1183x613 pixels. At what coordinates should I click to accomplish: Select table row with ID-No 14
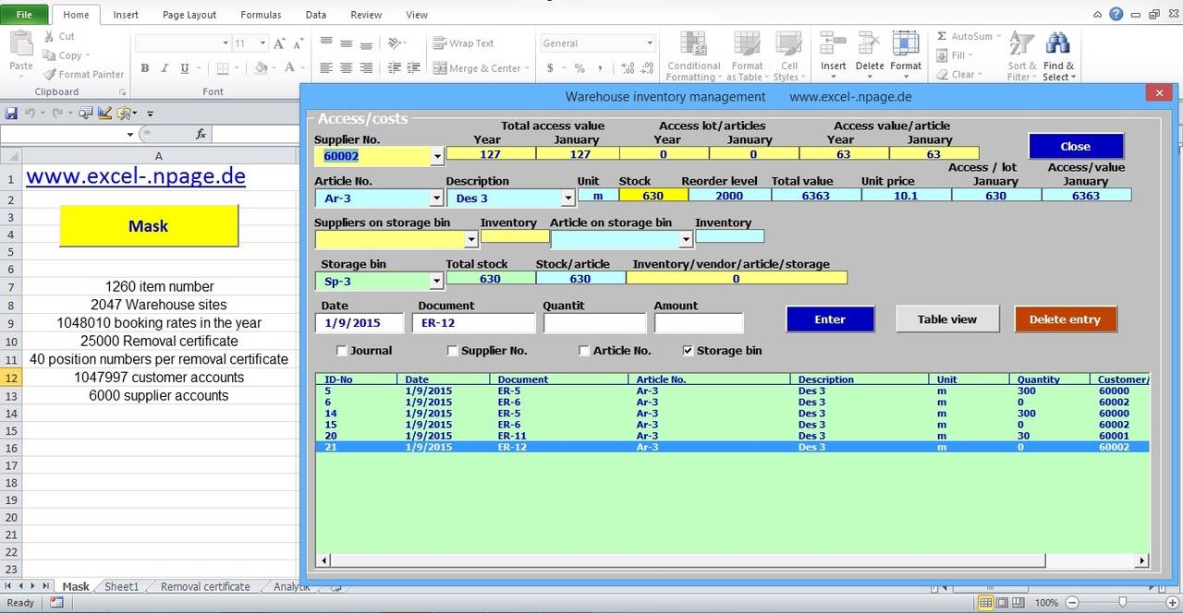point(732,414)
